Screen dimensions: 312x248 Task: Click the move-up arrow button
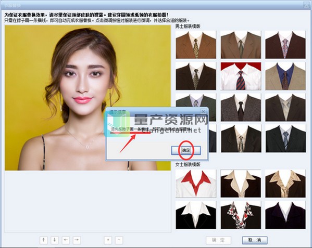pyautogui.click(x=44, y=240)
